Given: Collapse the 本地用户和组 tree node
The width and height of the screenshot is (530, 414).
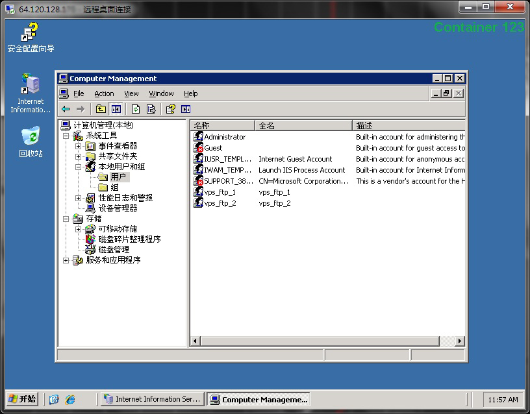Looking at the screenshot, I should (78, 167).
